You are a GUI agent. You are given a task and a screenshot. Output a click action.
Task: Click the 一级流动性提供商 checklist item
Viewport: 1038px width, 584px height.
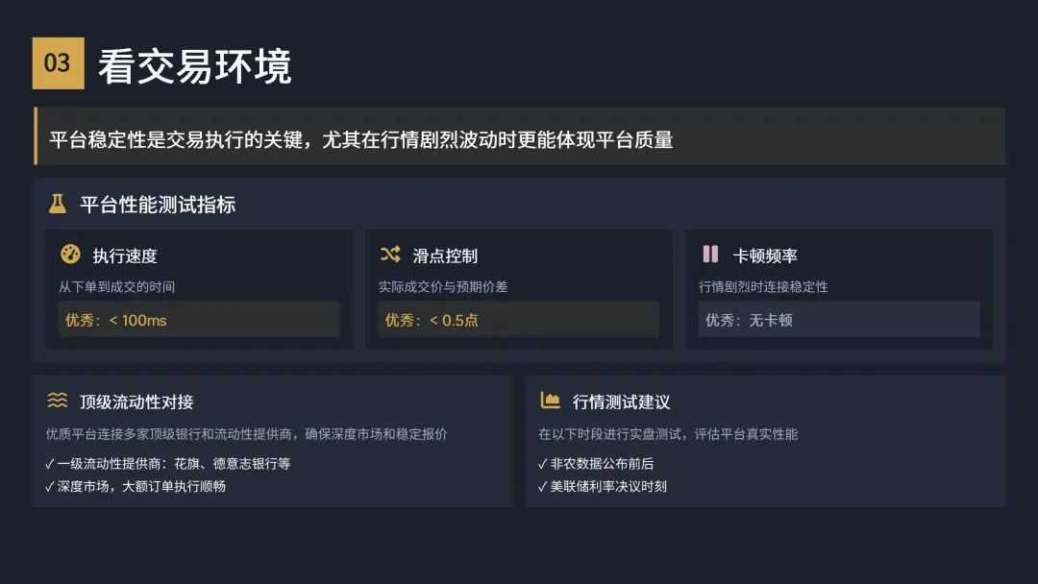(167, 463)
